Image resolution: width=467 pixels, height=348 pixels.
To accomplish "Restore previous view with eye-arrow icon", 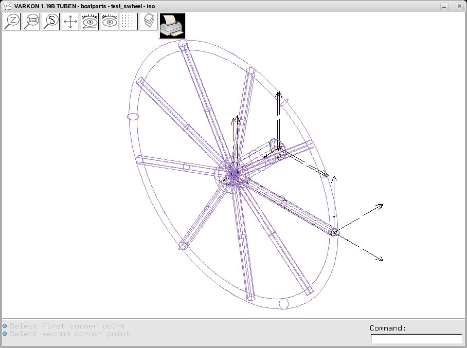I will [90, 22].
